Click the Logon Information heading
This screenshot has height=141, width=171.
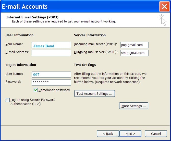21,65
